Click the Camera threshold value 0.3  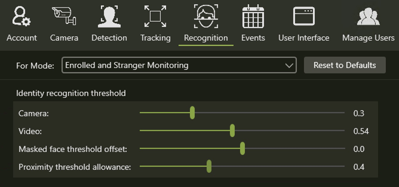coord(359,113)
